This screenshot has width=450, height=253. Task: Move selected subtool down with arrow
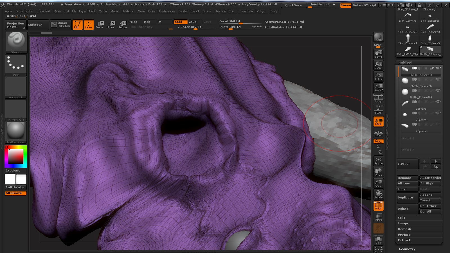[436, 161]
